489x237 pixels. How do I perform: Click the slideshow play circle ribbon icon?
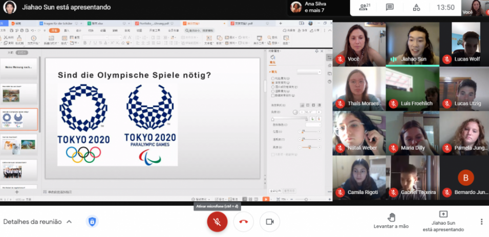[33, 38]
